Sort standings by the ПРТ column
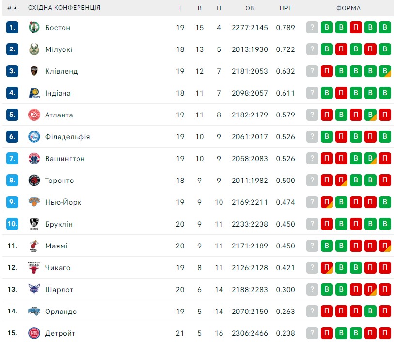The height and width of the screenshot is (345, 394). pos(285,8)
